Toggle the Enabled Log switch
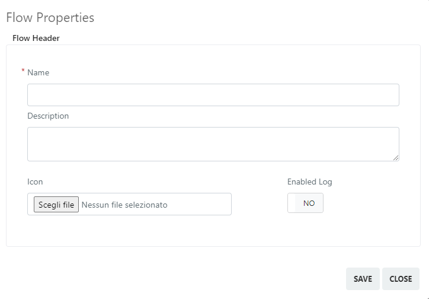Screen dimensions: 429x299 [x=305, y=203]
